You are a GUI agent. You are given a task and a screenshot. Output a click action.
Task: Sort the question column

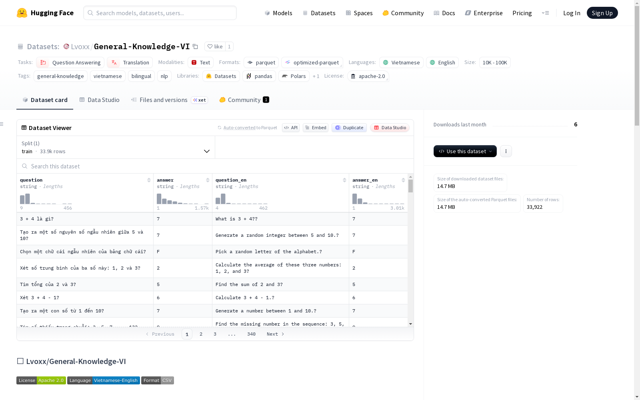[x=149, y=180]
